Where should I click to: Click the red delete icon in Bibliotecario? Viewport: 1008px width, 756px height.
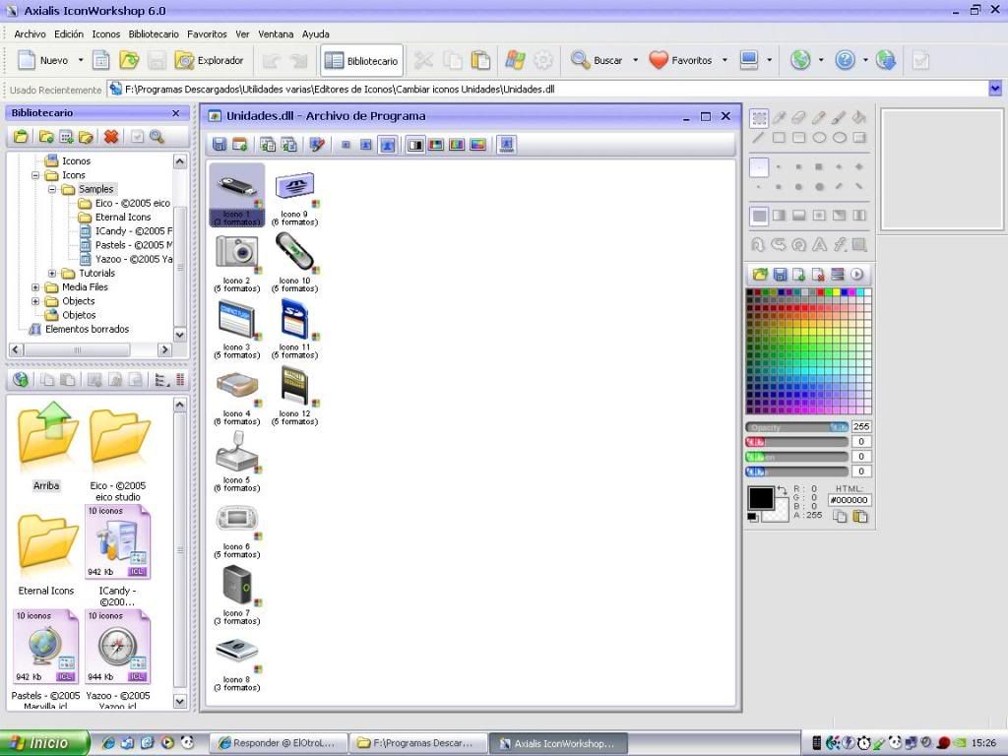111,136
